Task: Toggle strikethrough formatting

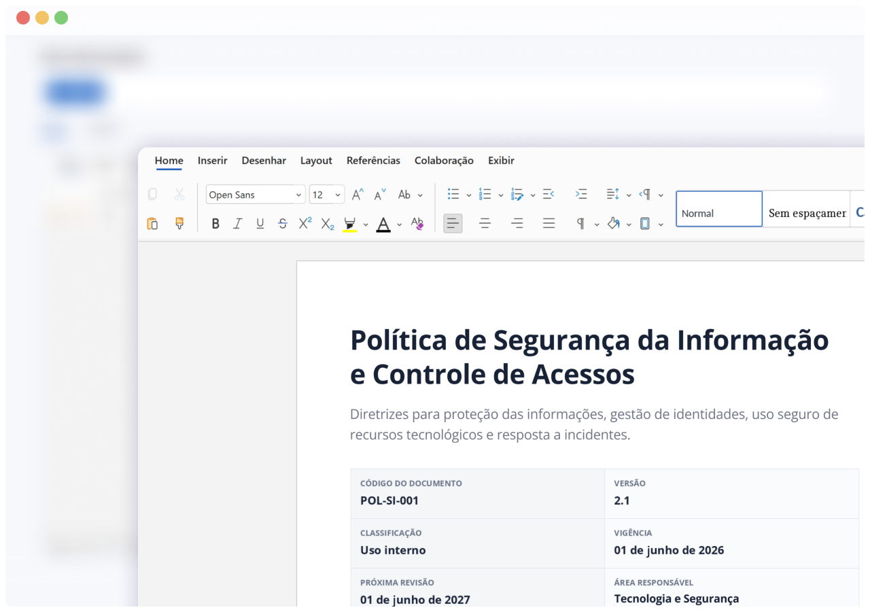Action: coord(283,223)
